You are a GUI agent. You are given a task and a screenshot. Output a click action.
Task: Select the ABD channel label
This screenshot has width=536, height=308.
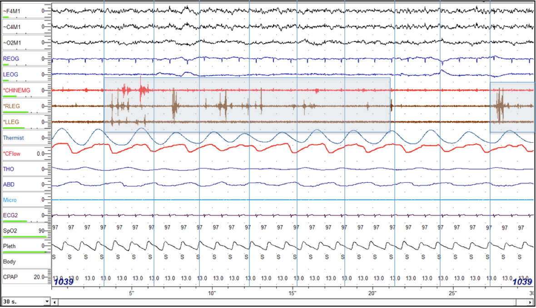(9, 185)
